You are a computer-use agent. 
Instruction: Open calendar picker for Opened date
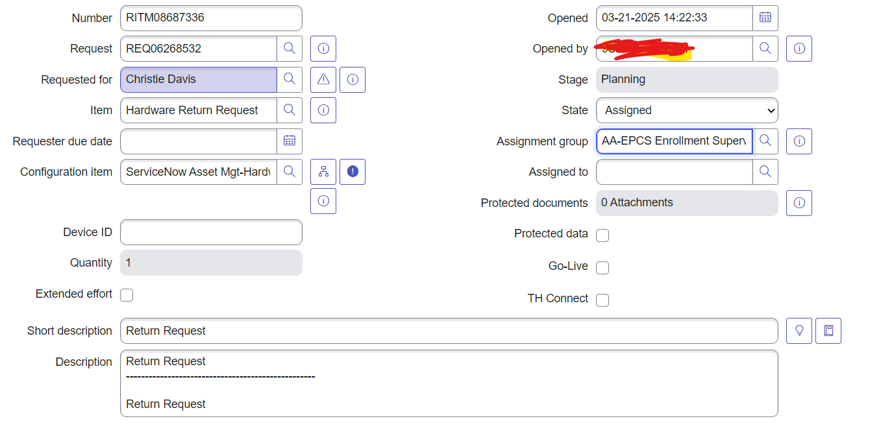tap(765, 18)
